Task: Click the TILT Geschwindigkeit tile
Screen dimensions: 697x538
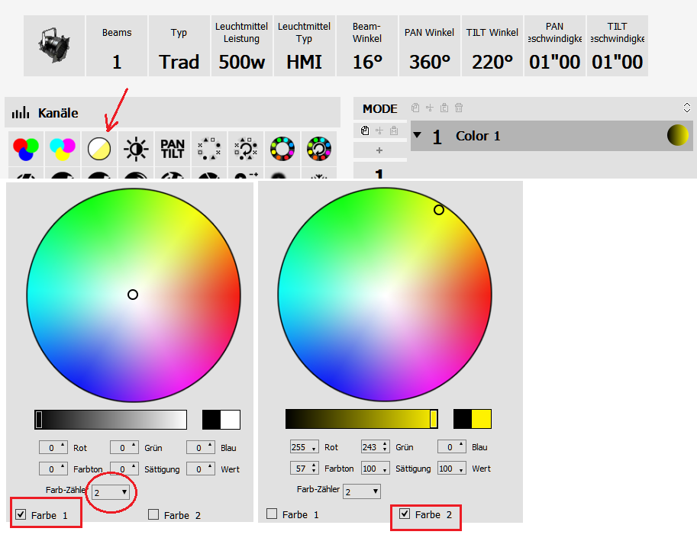Action: 618,46
